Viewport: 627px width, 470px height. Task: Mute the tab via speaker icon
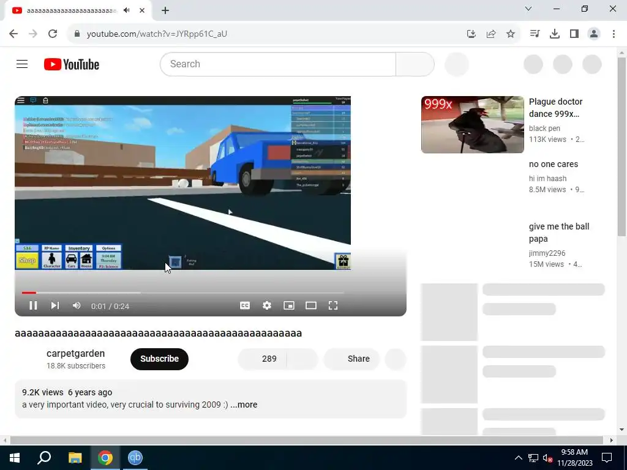click(x=127, y=11)
